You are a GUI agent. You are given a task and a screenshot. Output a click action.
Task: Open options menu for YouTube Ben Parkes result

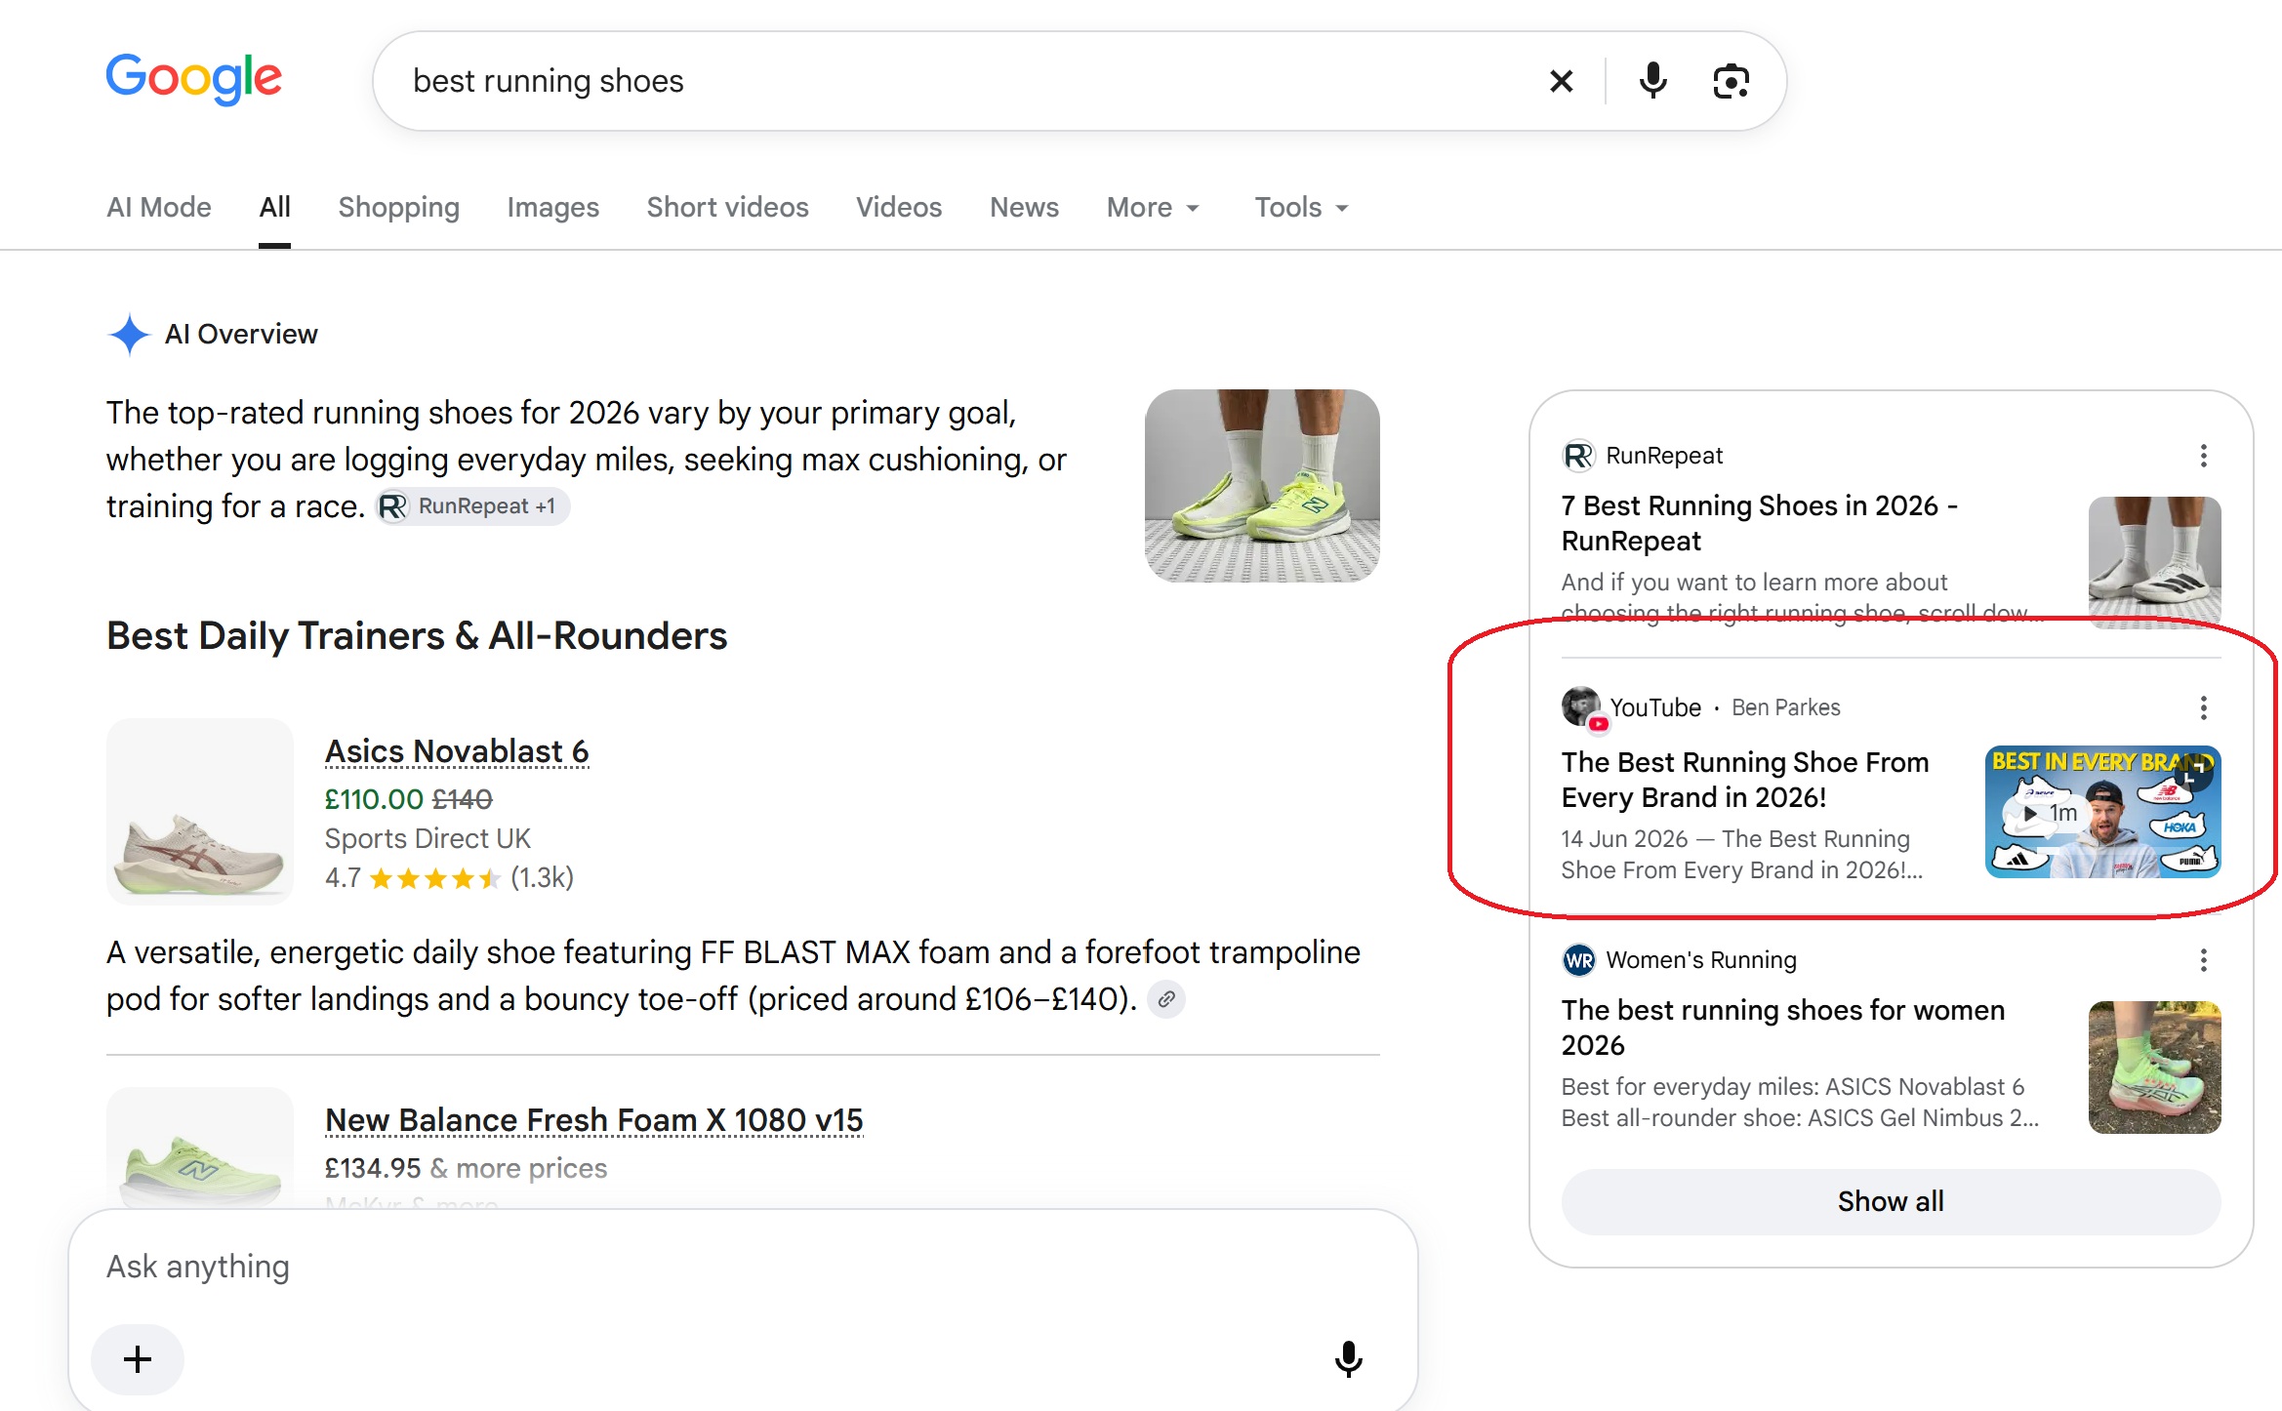coord(2203,707)
